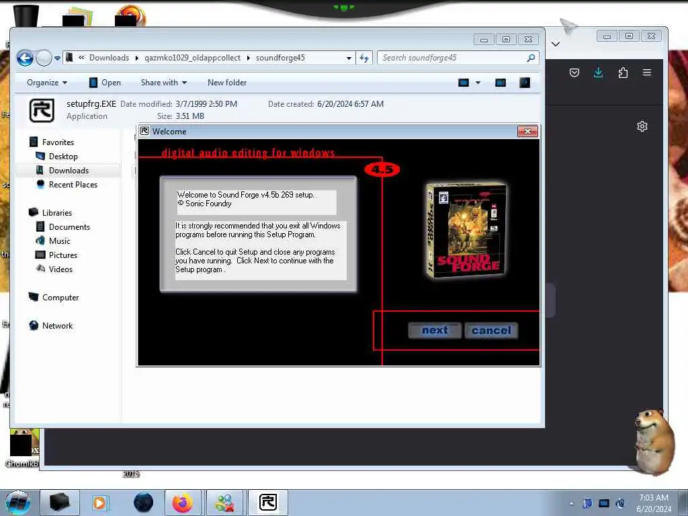The width and height of the screenshot is (688, 516).
Task: Open the Share with menu
Action: pyautogui.click(x=164, y=83)
